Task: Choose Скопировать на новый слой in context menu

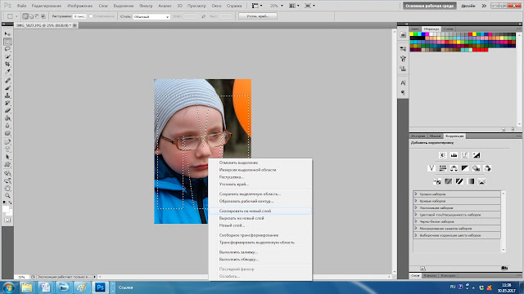Action: click(x=260, y=211)
